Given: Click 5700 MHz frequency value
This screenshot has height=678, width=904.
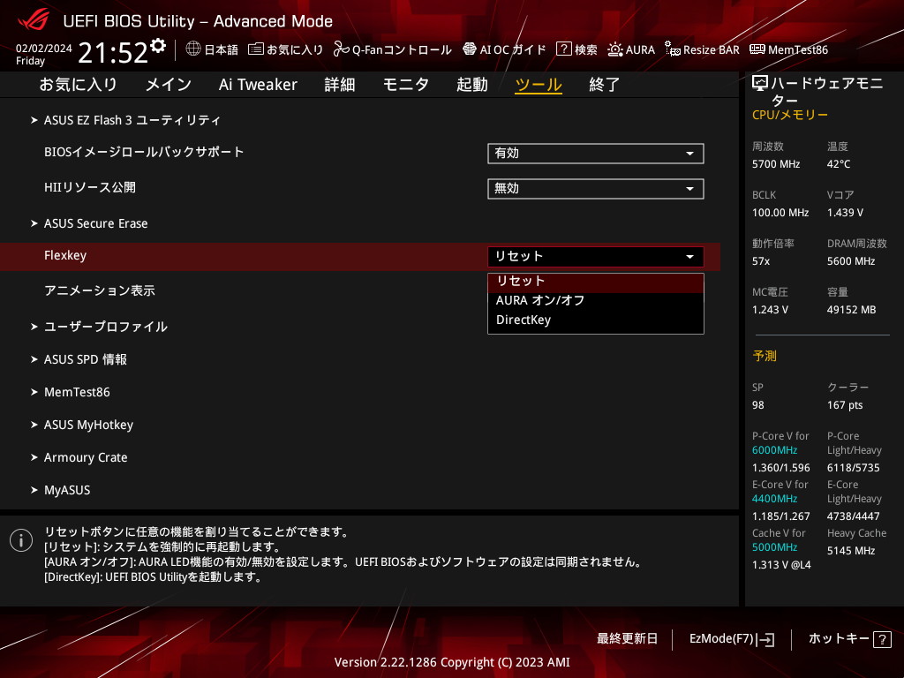Looking at the screenshot, I should [776, 164].
